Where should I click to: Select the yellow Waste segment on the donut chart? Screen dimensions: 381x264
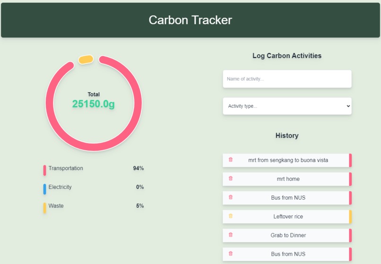click(86, 60)
